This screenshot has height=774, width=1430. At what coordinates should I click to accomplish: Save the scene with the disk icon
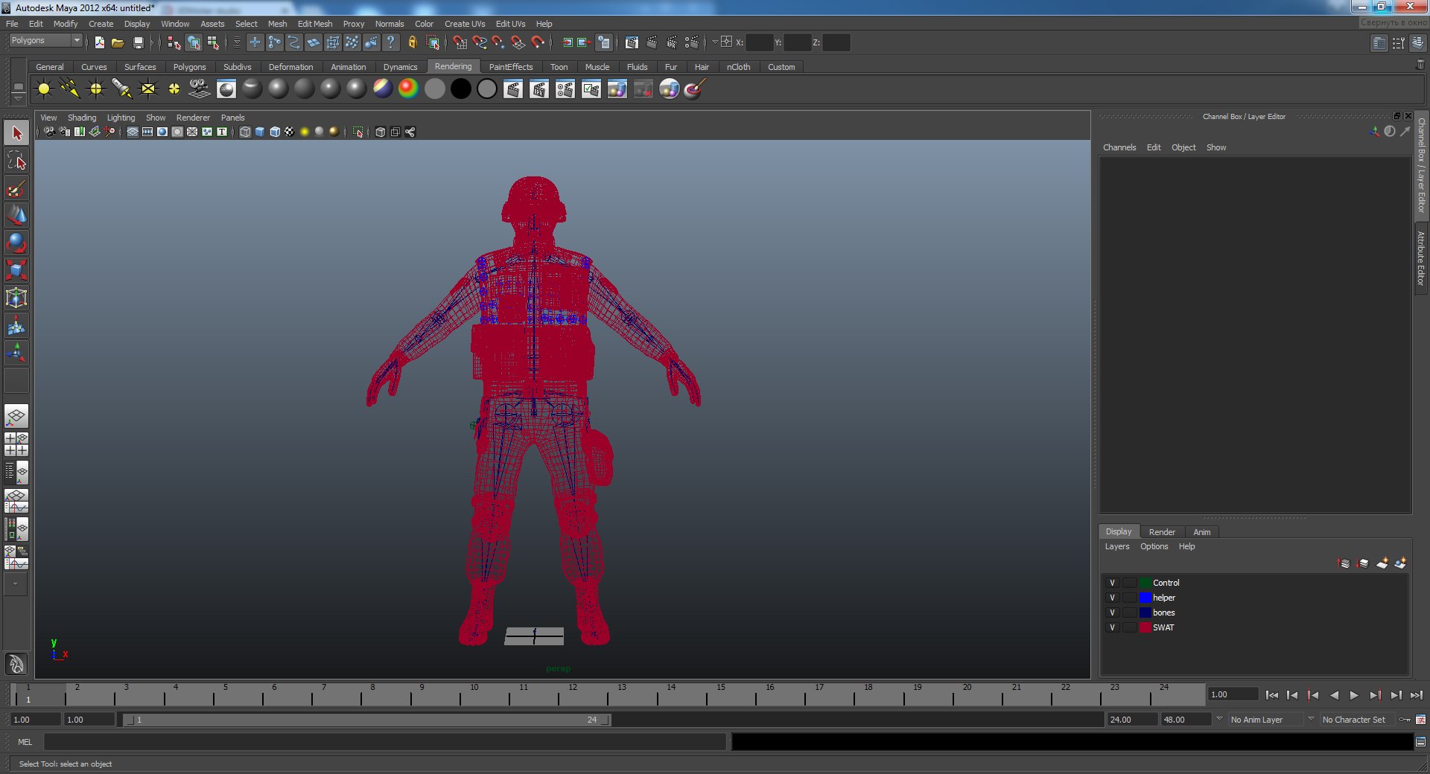pyautogui.click(x=138, y=42)
